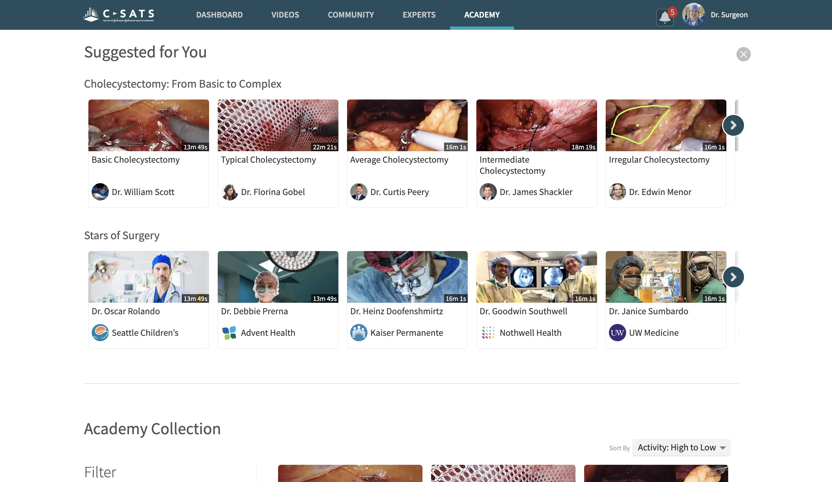Viewport: 832px width, 482px height.
Task: Click Kaiser Permanente logo icon
Action: (359, 333)
